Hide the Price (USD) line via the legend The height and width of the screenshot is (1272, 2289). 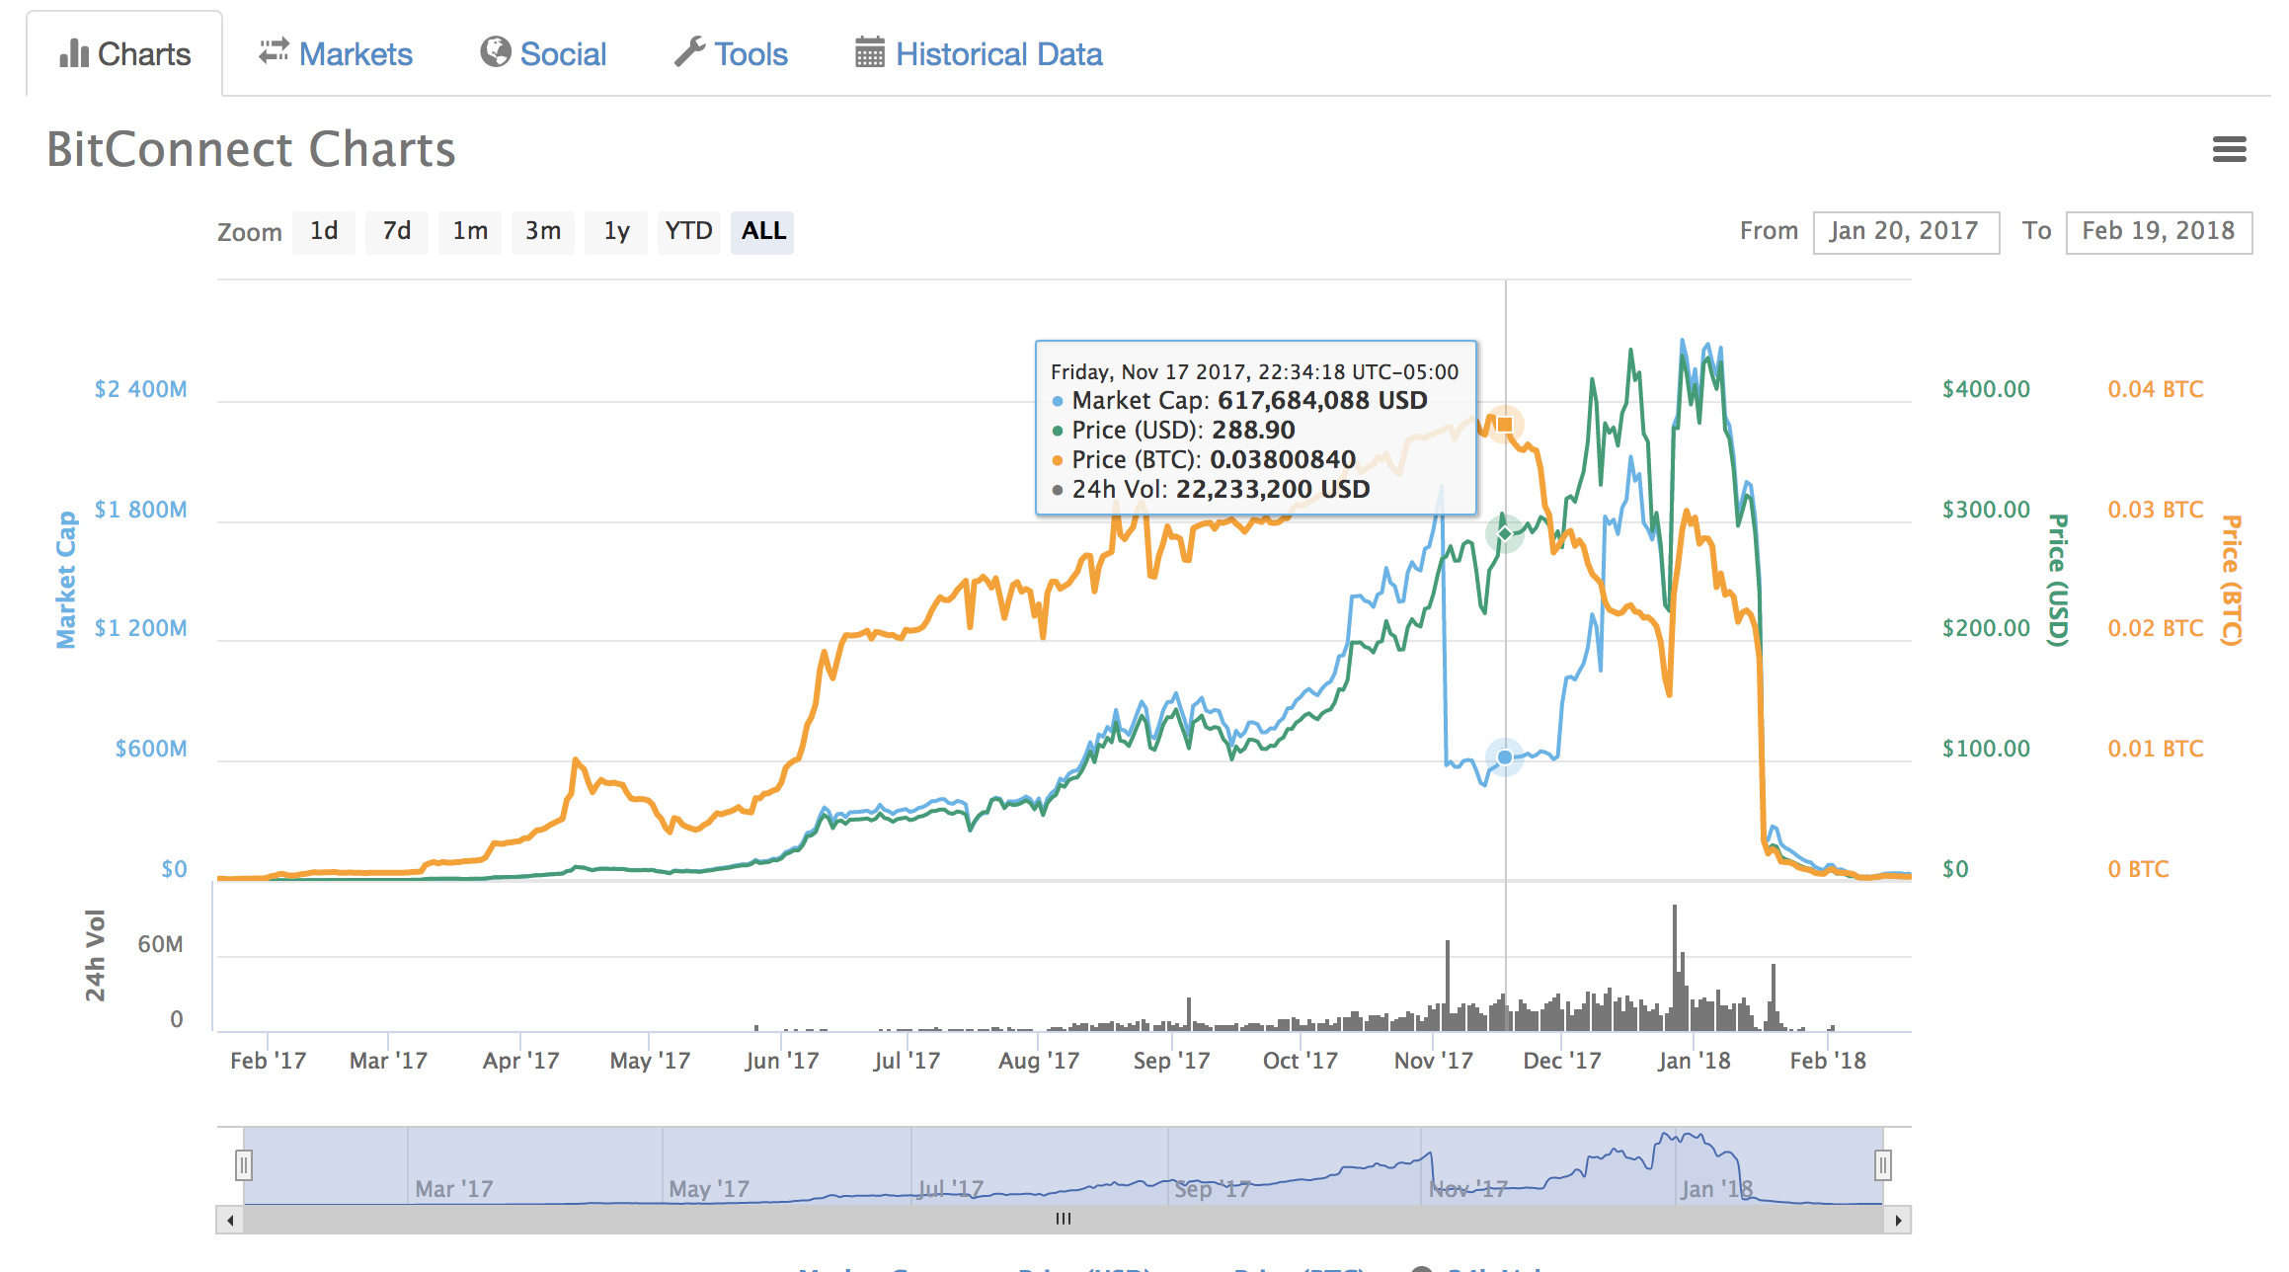point(1086,1267)
